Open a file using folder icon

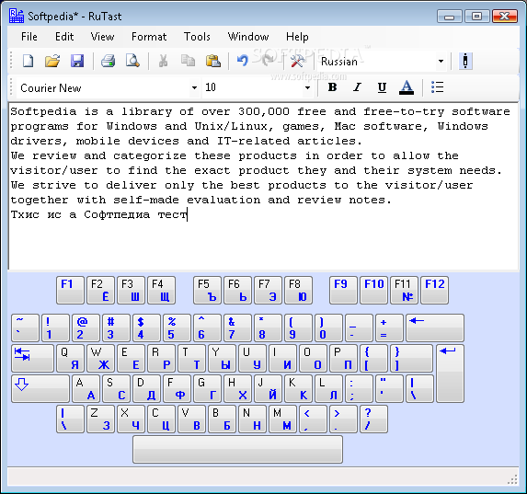(x=52, y=62)
